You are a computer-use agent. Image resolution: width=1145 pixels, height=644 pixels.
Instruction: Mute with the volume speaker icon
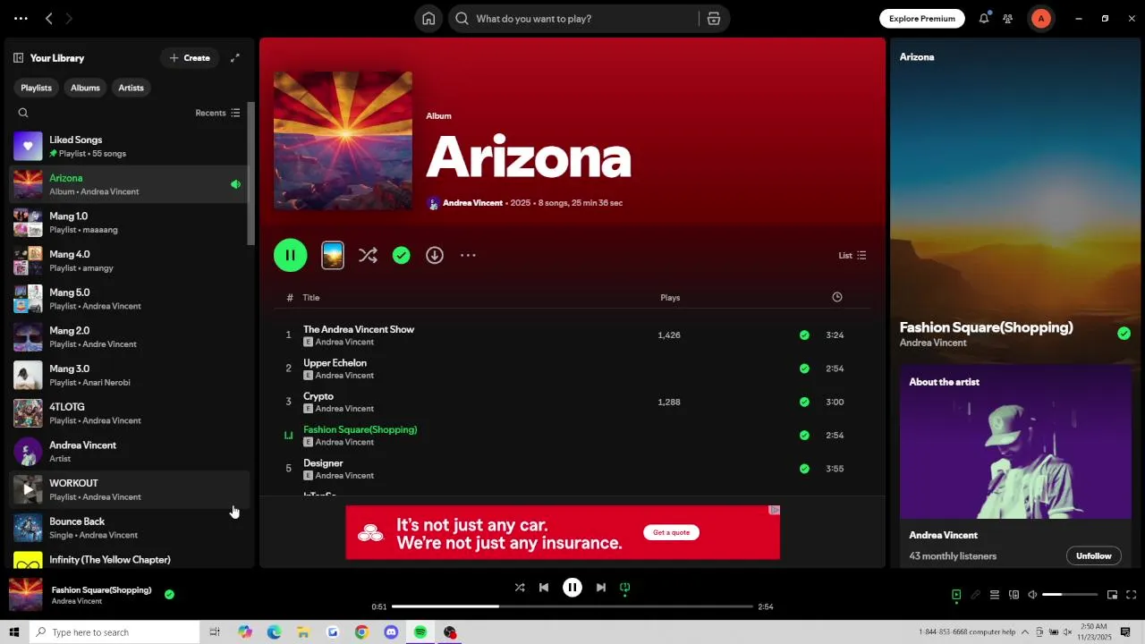point(1032,595)
